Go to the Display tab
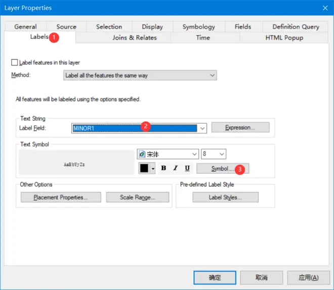The width and height of the screenshot is (334, 290). coord(152,27)
